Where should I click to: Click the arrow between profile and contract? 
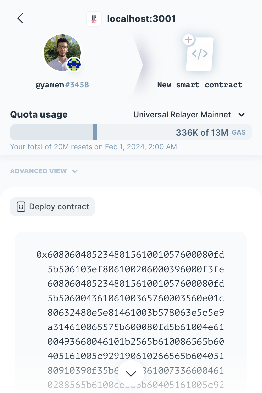[138, 65]
